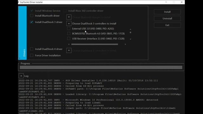The image size is (203, 114).
Task: Click device list scroll down arrow
Action: coord(130,39)
